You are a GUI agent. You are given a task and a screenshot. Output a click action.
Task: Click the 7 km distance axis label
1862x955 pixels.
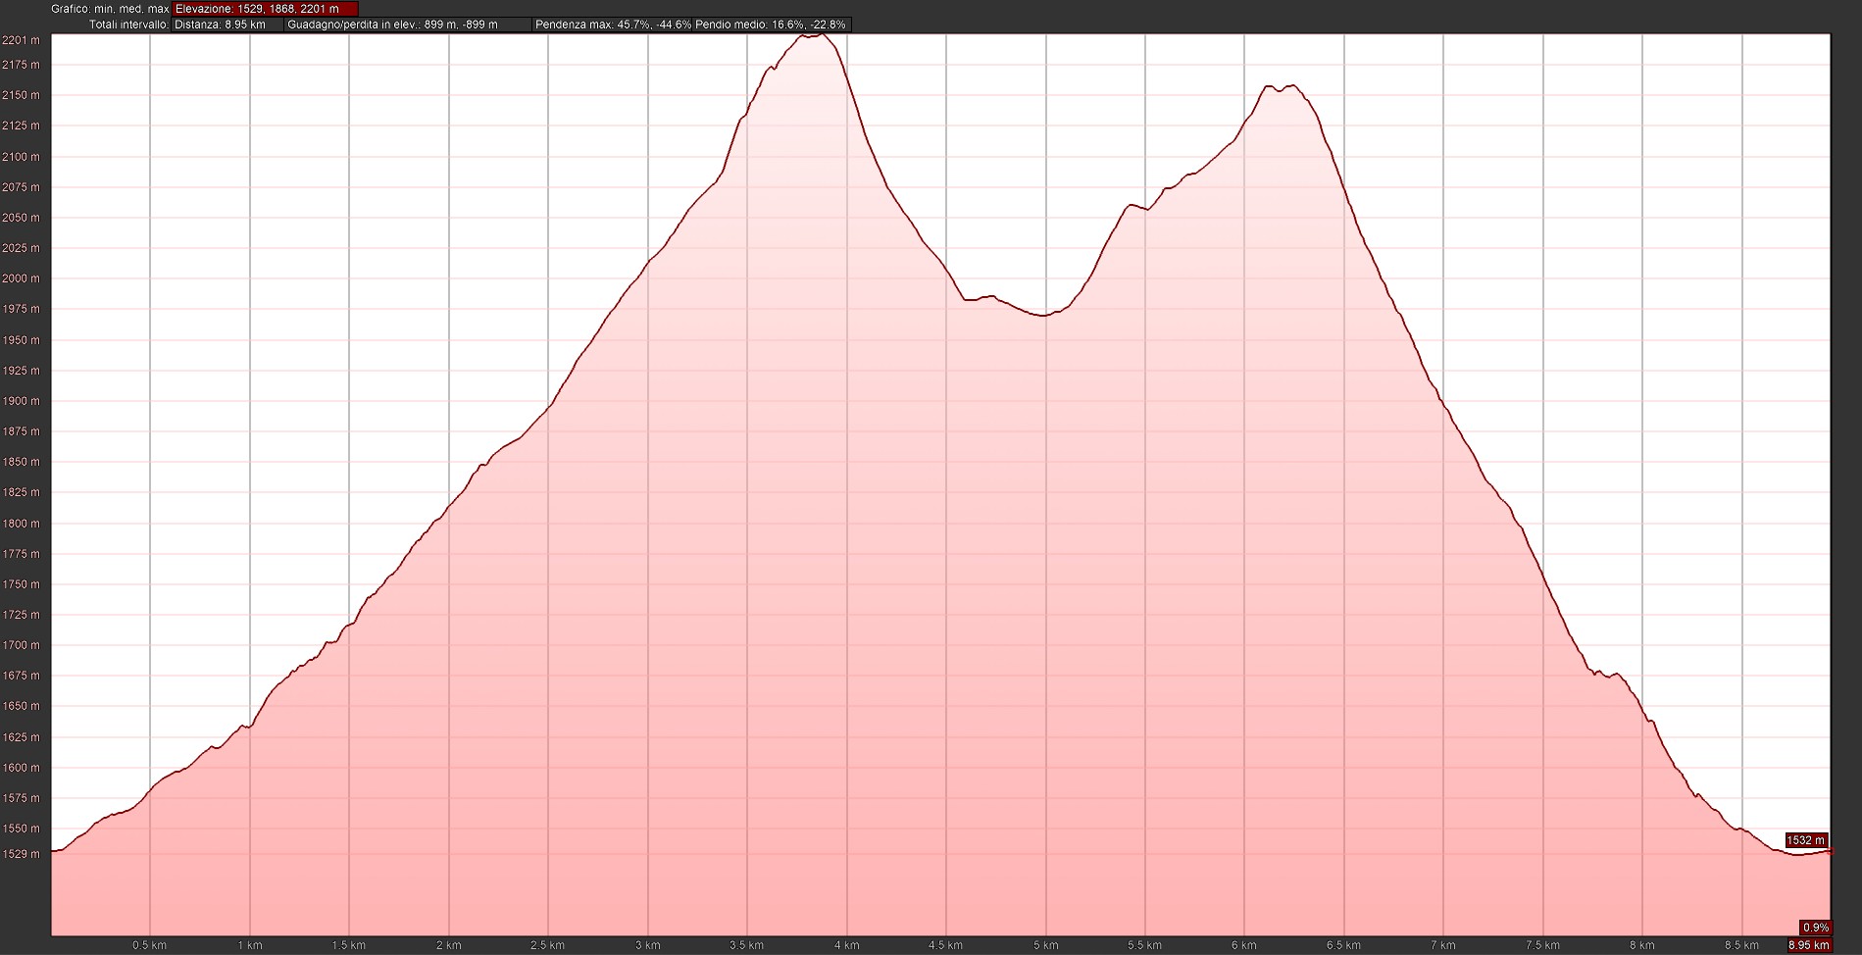coord(1443,945)
